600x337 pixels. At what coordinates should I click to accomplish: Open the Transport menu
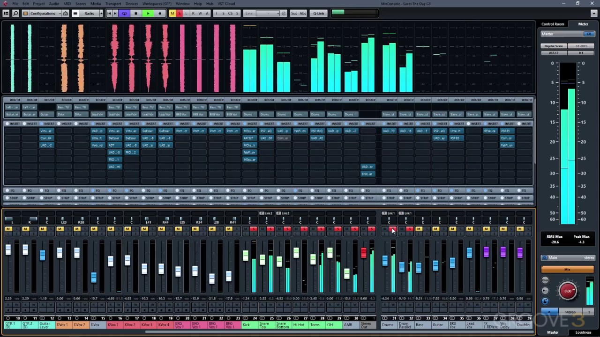coord(113,4)
